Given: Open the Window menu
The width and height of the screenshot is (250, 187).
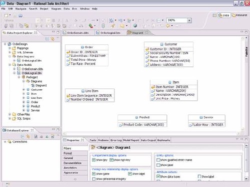Looking at the screenshot, I should tap(84, 8).
